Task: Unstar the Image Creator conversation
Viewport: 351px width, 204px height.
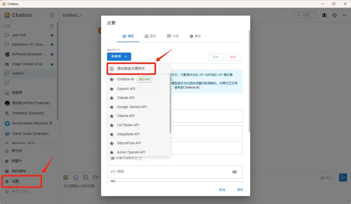Action: (52, 64)
